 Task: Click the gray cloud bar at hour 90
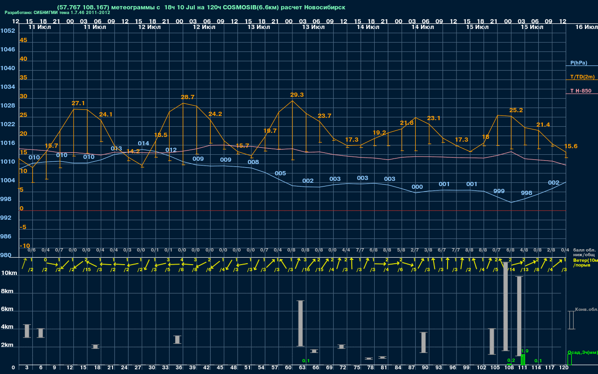424,342
